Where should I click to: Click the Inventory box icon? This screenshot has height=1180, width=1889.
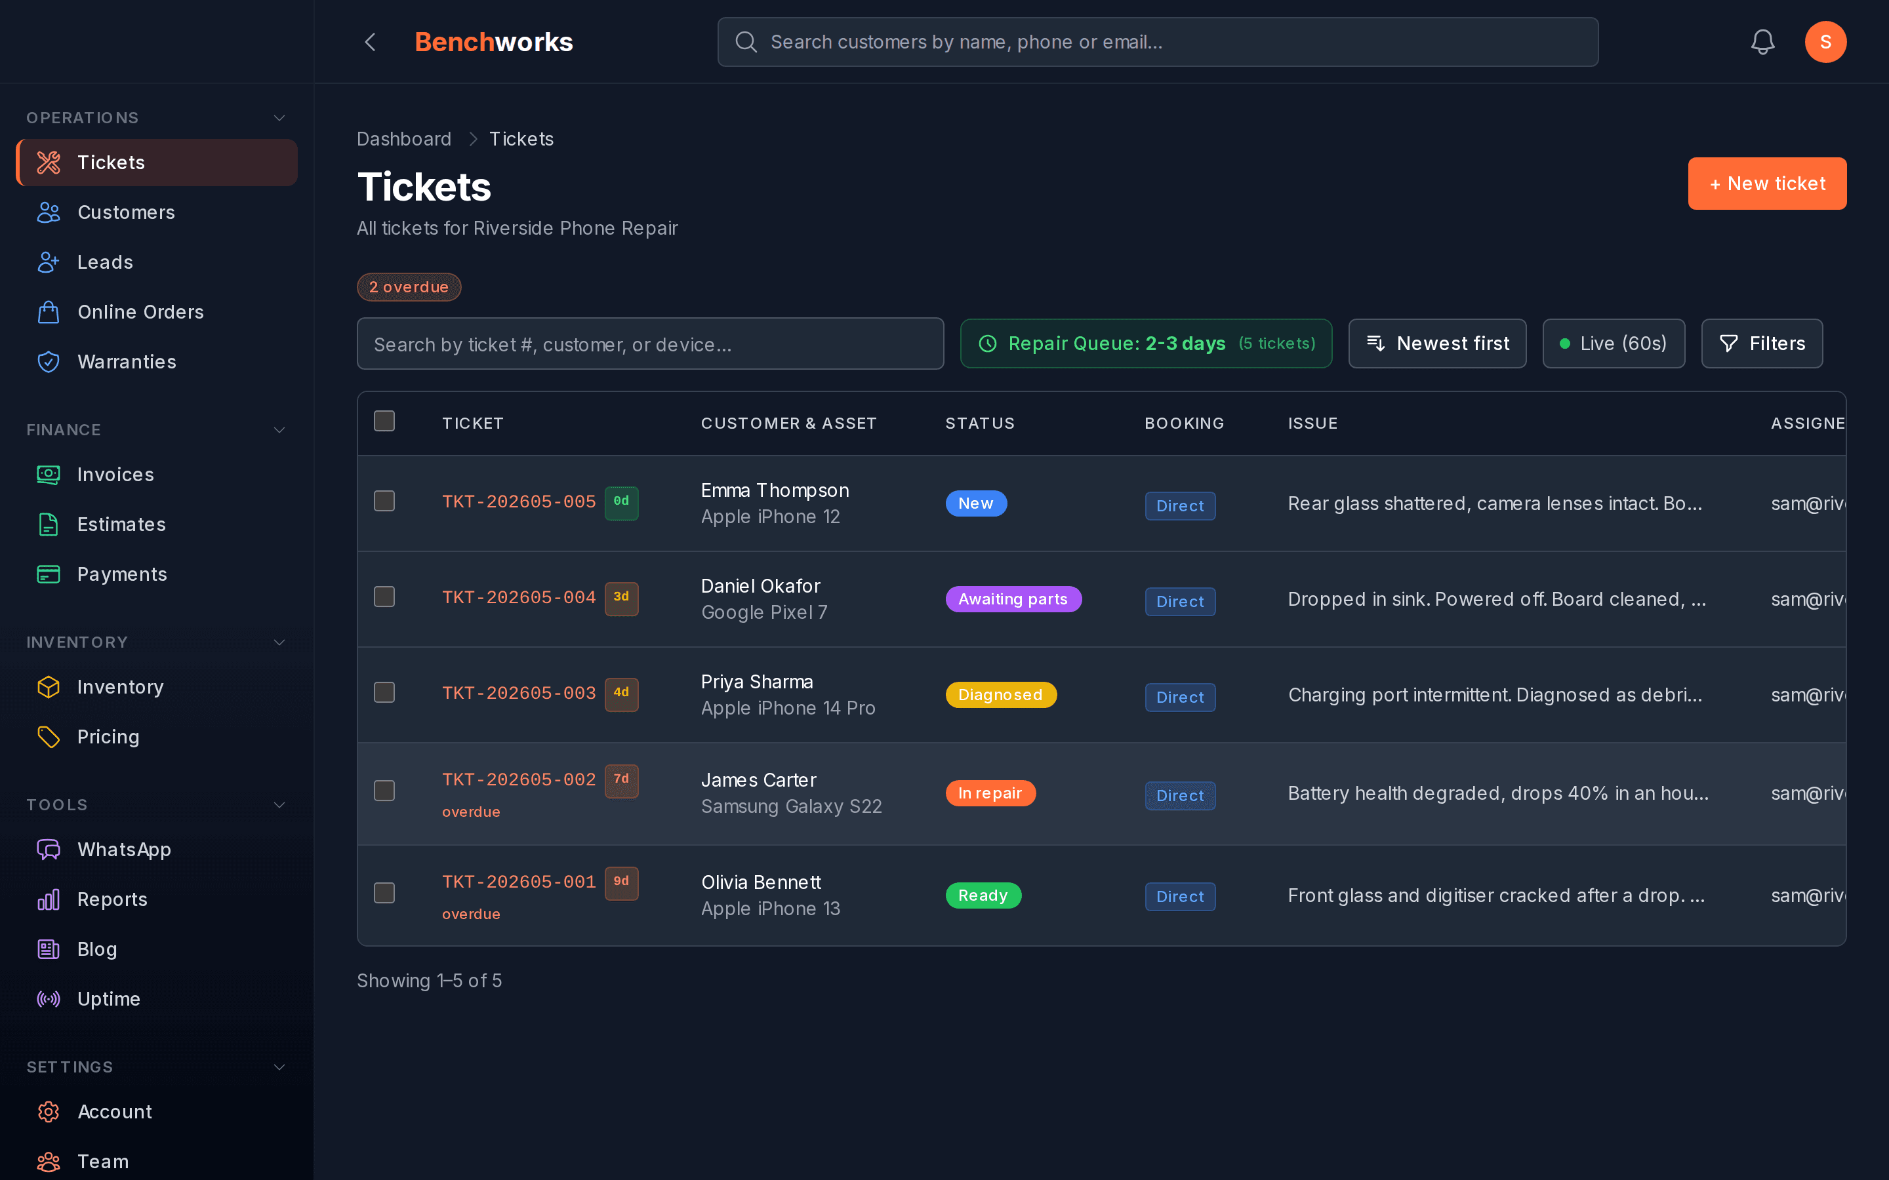49,687
